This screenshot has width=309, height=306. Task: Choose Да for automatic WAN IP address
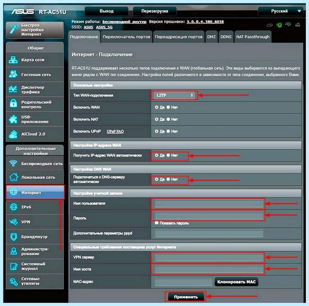(157, 155)
